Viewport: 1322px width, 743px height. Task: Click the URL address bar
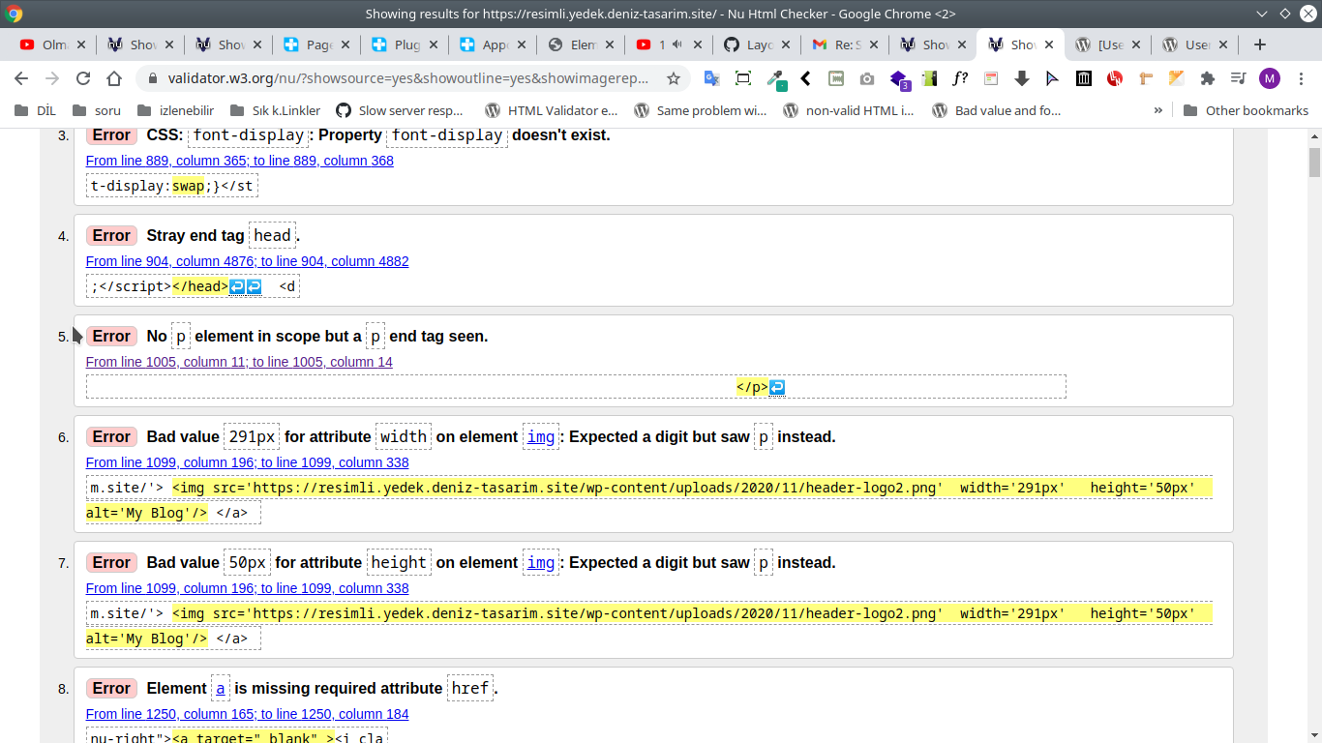coord(406,78)
